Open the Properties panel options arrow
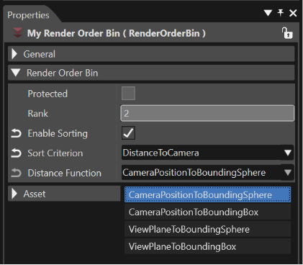Image resolution: width=303 pixels, height=265 pixels. pyautogui.click(x=268, y=13)
